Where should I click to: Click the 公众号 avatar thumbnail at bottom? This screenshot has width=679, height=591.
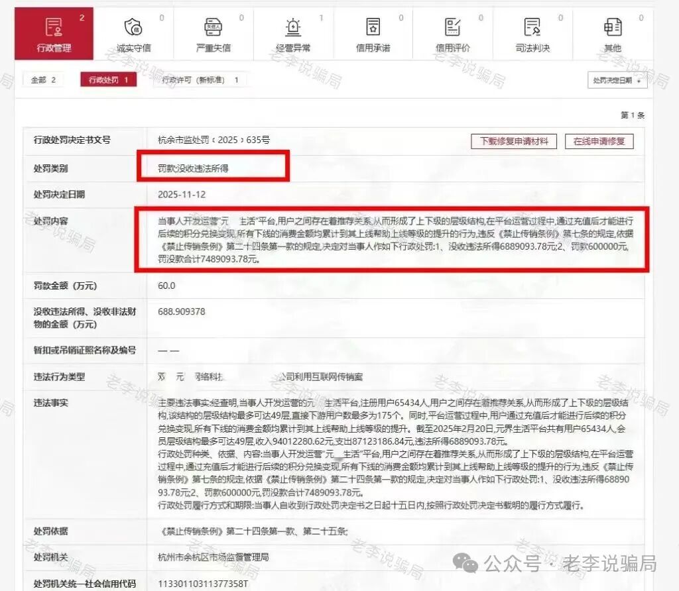coord(466,564)
